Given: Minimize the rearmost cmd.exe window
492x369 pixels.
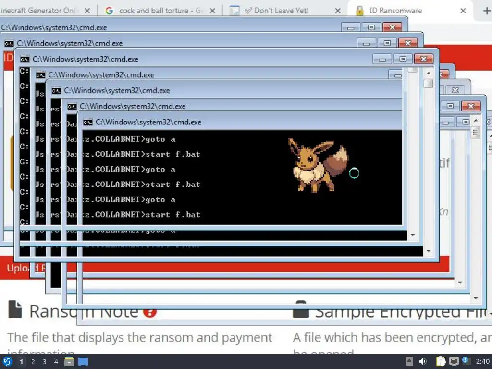Looking at the screenshot, I should (x=350, y=27).
